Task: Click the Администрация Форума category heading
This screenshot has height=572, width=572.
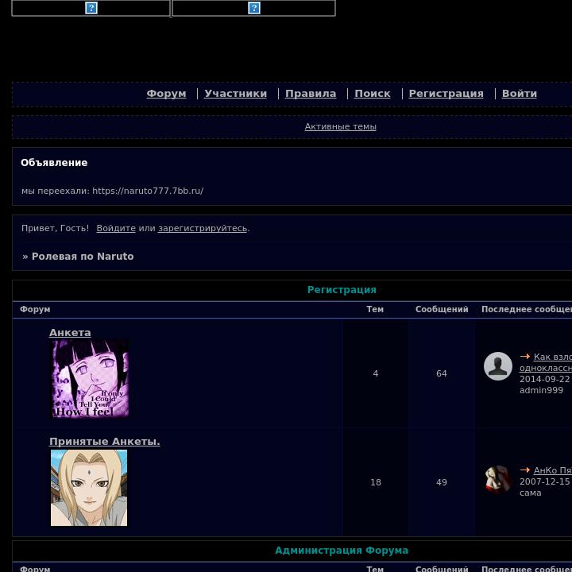Action: pyautogui.click(x=342, y=550)
